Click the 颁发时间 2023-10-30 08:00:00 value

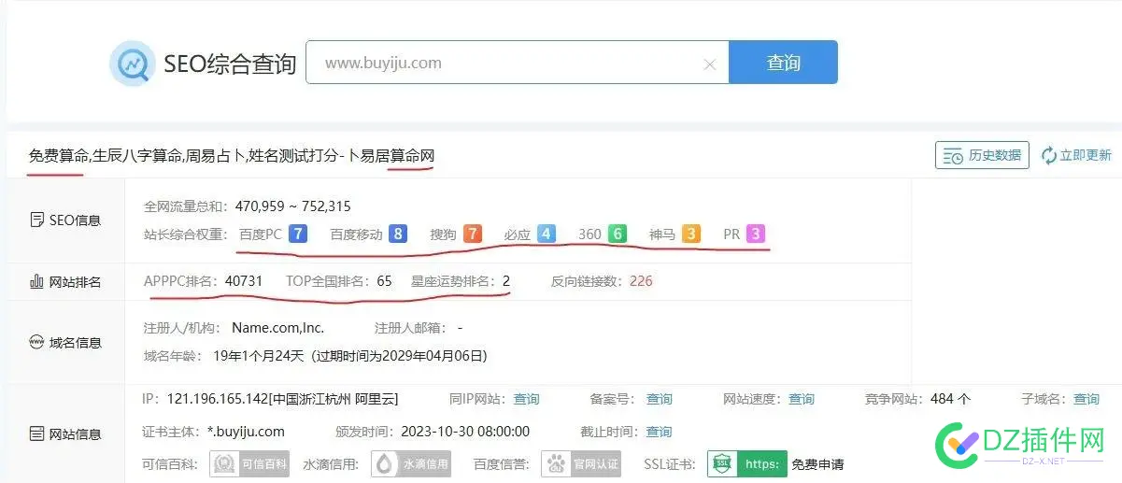(x=465, y=432)
